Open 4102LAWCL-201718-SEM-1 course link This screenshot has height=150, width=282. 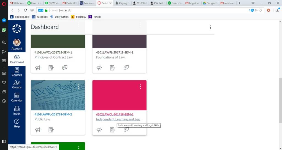pos(115,114)
